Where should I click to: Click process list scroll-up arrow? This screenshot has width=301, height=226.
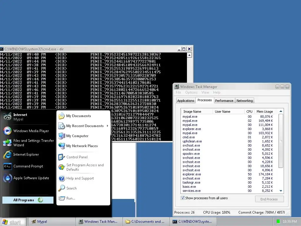(x=281, y=111)
